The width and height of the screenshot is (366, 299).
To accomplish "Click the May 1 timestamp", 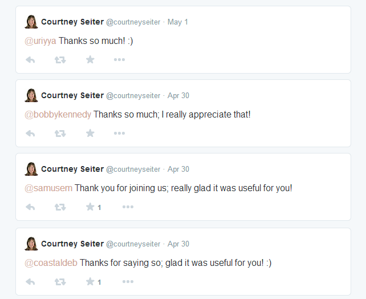I will (x=178, y=22).
